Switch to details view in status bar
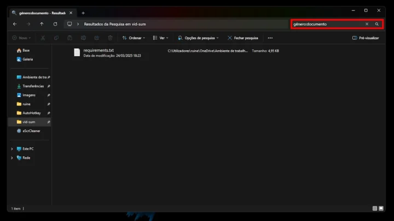394x221 pixels. click(x=375, y=208)
